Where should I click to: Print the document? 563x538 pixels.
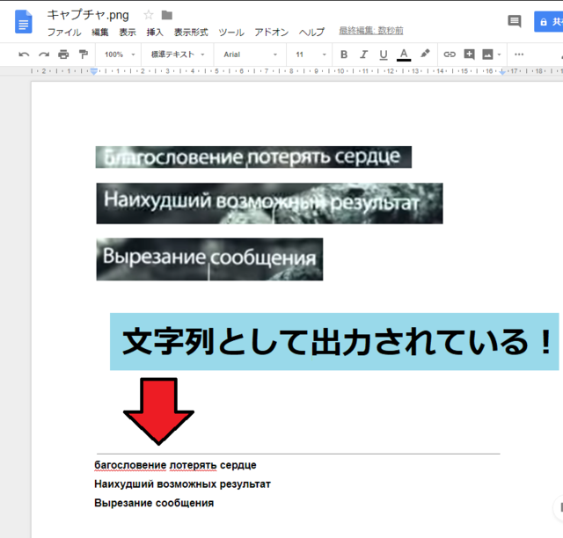click(x=63, y=55)
